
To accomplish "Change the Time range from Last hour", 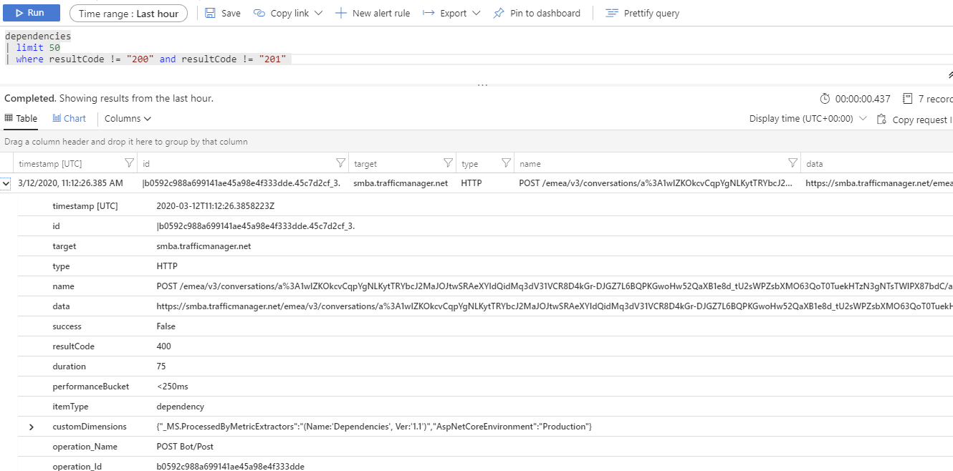I will coord(128,12).
